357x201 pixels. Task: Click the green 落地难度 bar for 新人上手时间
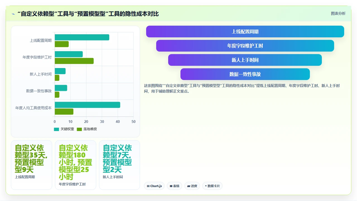[x=57, y=78]
